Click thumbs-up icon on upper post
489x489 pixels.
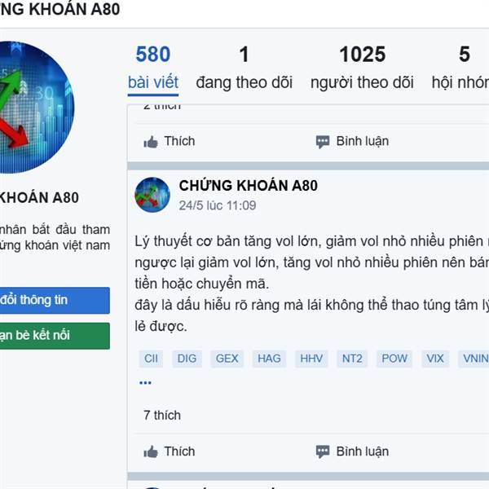151,142
